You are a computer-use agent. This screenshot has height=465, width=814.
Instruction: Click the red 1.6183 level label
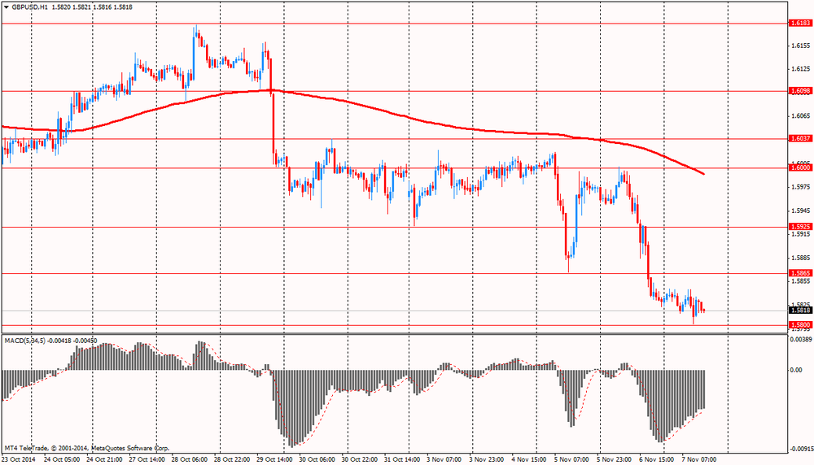tap(800, 24)
